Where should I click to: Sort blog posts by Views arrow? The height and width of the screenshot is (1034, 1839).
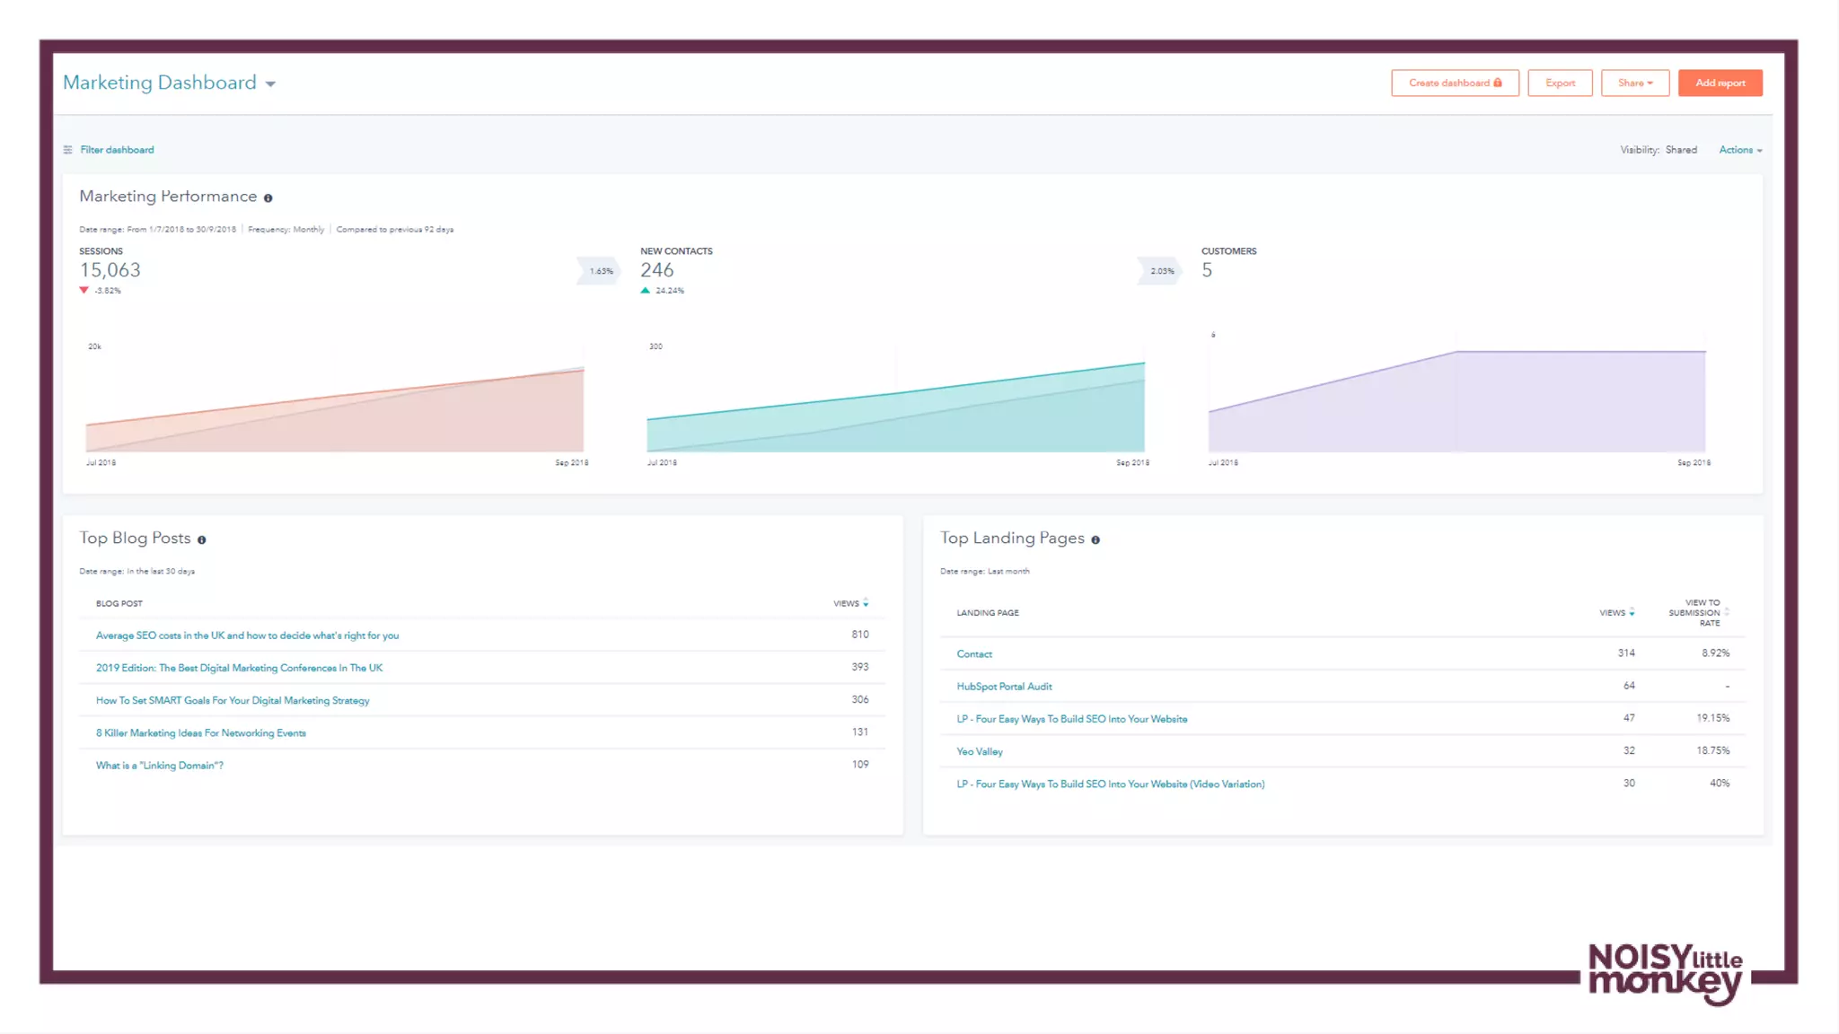[866, 603]
